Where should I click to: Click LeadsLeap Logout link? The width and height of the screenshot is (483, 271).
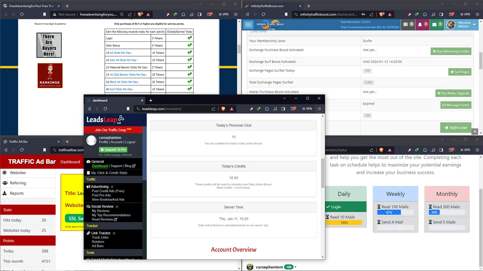pyautogui.click(x=130, y=142)
